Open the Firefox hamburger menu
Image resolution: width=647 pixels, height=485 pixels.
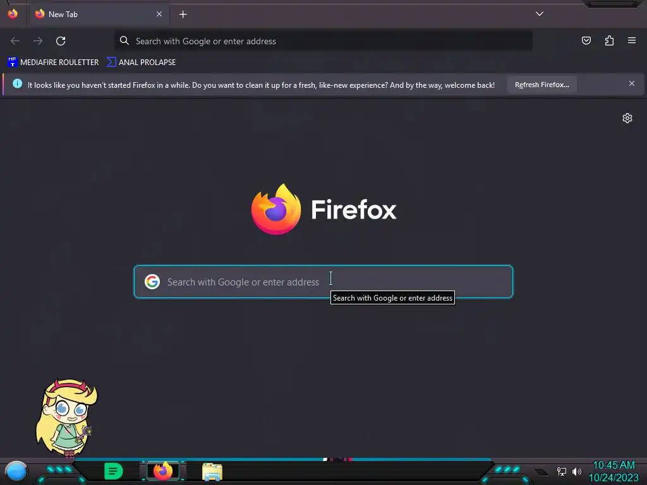click(x=632, y=40)
